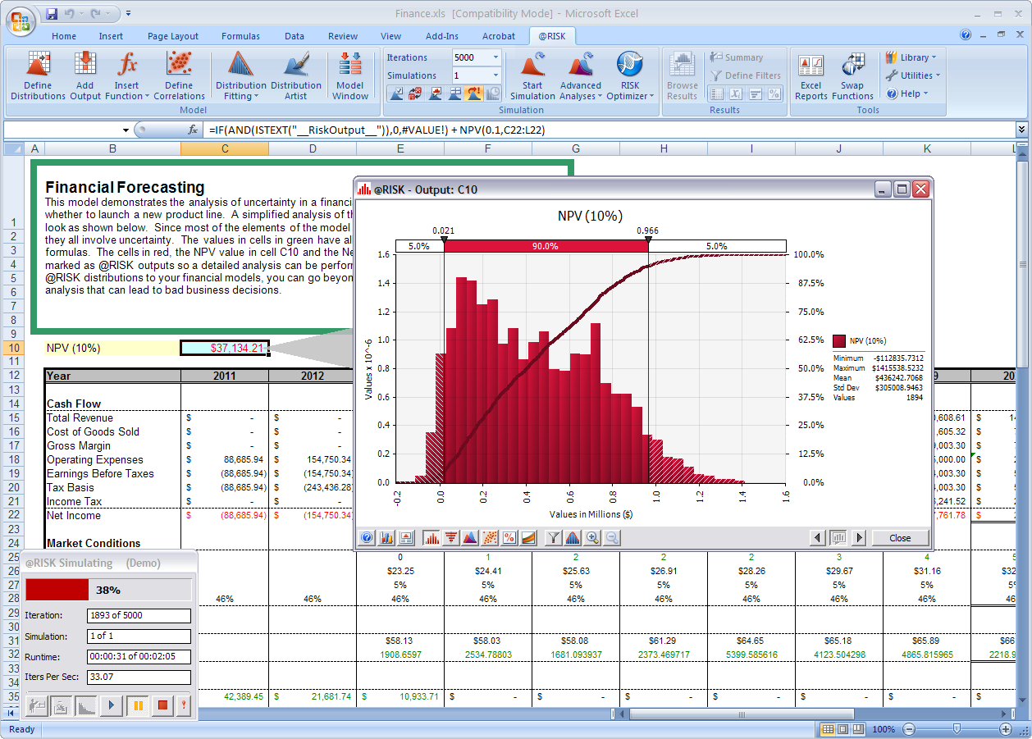Click the left delimiter marker at 0.021
This screenshot has height=739, width=1032.
click(x=444, y=239)
